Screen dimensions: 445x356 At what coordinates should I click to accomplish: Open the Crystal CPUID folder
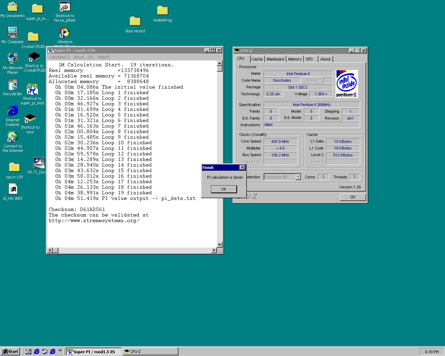pyautogui.click(x=33, y=40)
